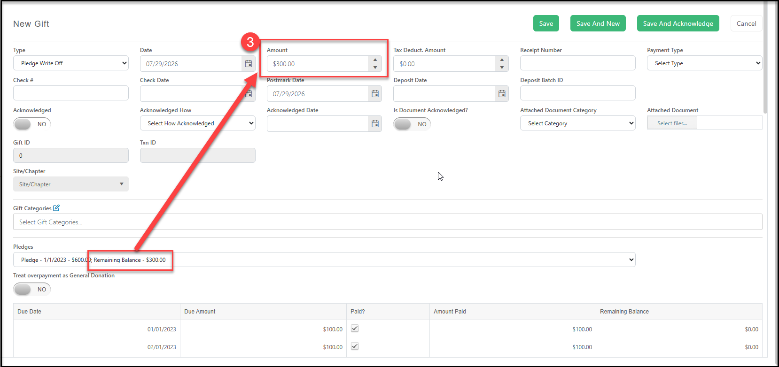Click the Gift Categories edit icon
Screen dimensions: 779x367
point(56,208)
